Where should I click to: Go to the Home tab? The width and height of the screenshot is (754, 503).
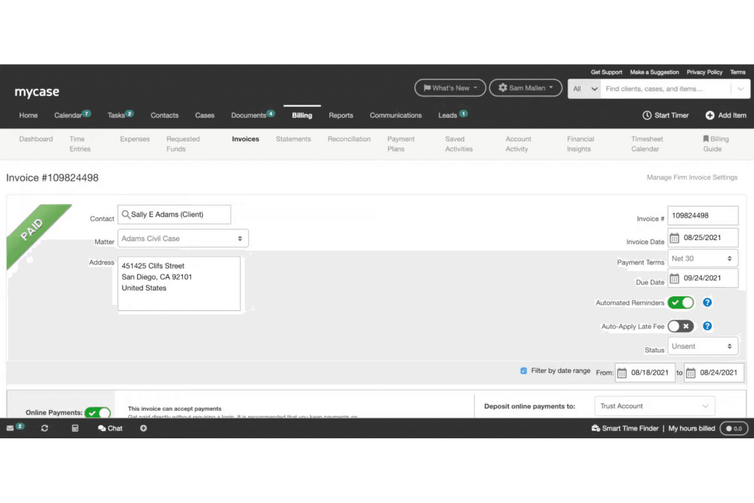[29, 115]
